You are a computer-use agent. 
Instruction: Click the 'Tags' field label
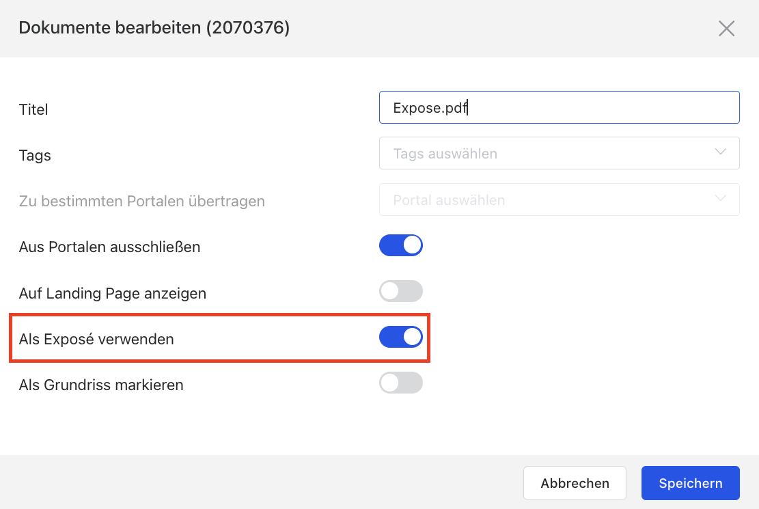[36, 156]
